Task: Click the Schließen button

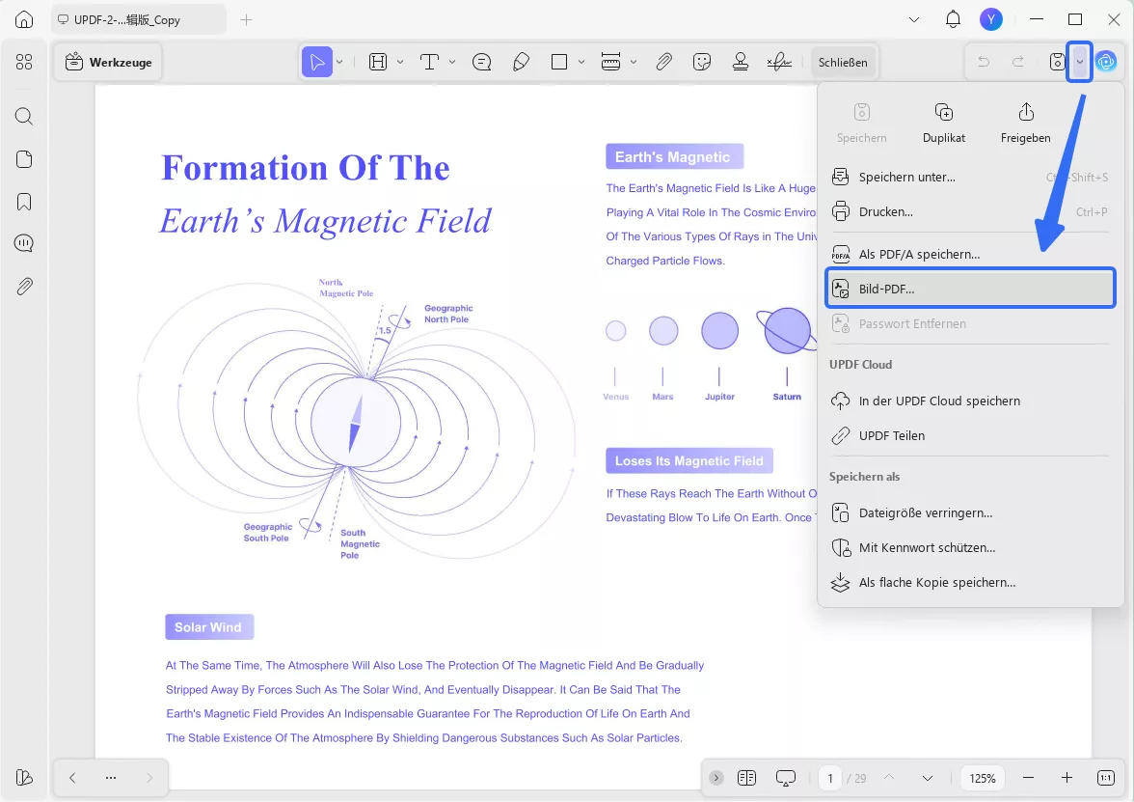Action: point(843,62)
